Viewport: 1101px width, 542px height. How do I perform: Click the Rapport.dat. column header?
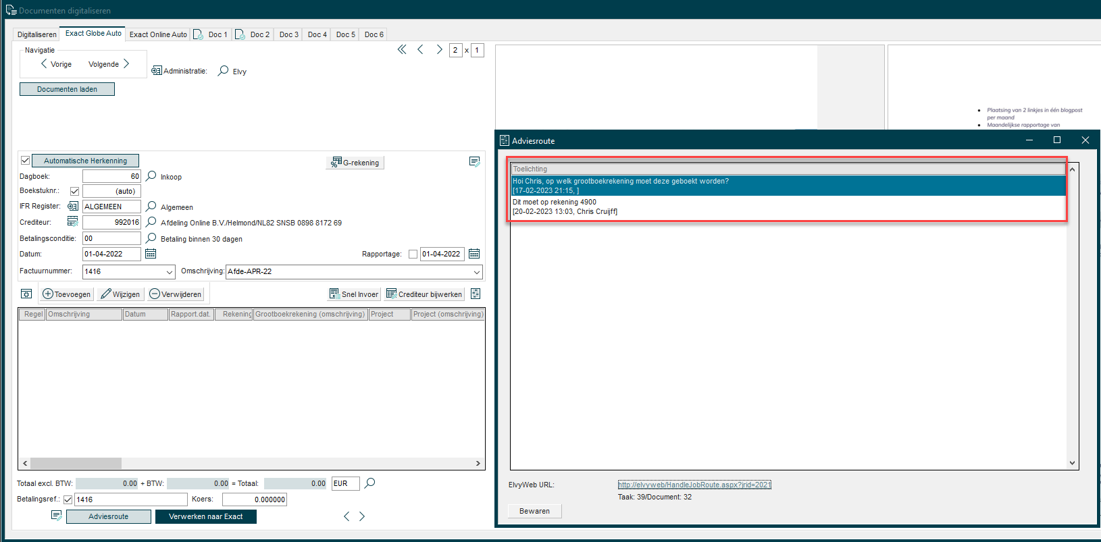[x=190, y=314]
